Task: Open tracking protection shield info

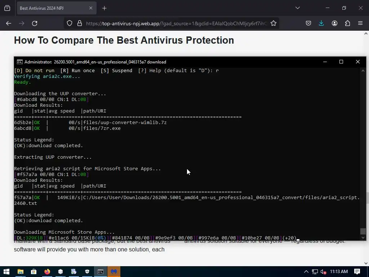Action: pyautogui.click(x=70, y=23)
